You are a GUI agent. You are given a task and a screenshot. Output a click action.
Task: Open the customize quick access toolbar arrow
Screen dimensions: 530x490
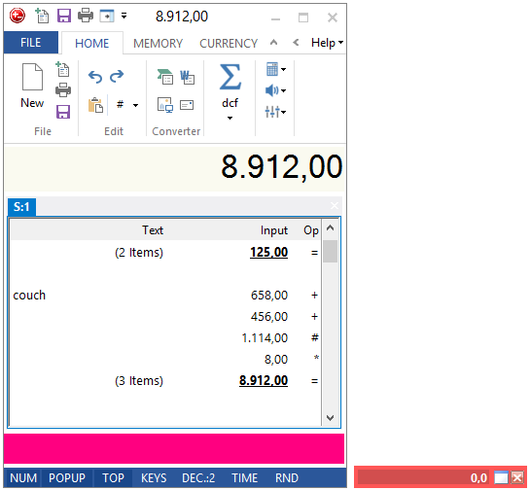pos(124,16)
